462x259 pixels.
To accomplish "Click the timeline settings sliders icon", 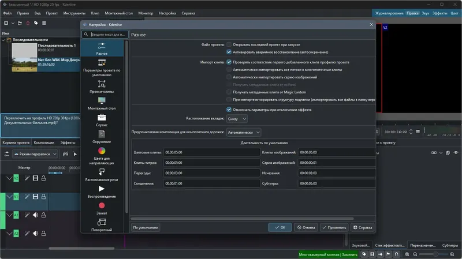I will tap(7, 154).
